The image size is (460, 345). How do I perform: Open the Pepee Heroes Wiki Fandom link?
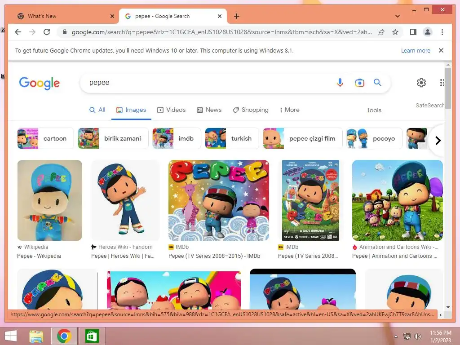123,256
